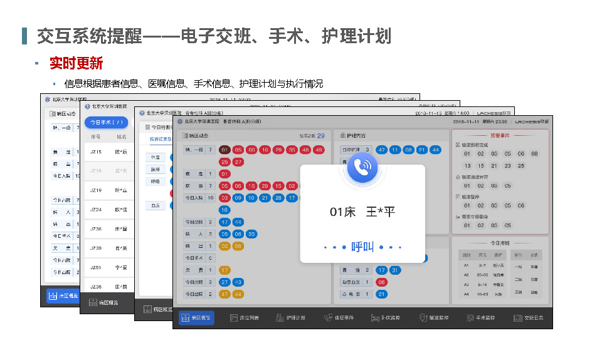Click the 呼叫 call text on popup

click(362, 247)
